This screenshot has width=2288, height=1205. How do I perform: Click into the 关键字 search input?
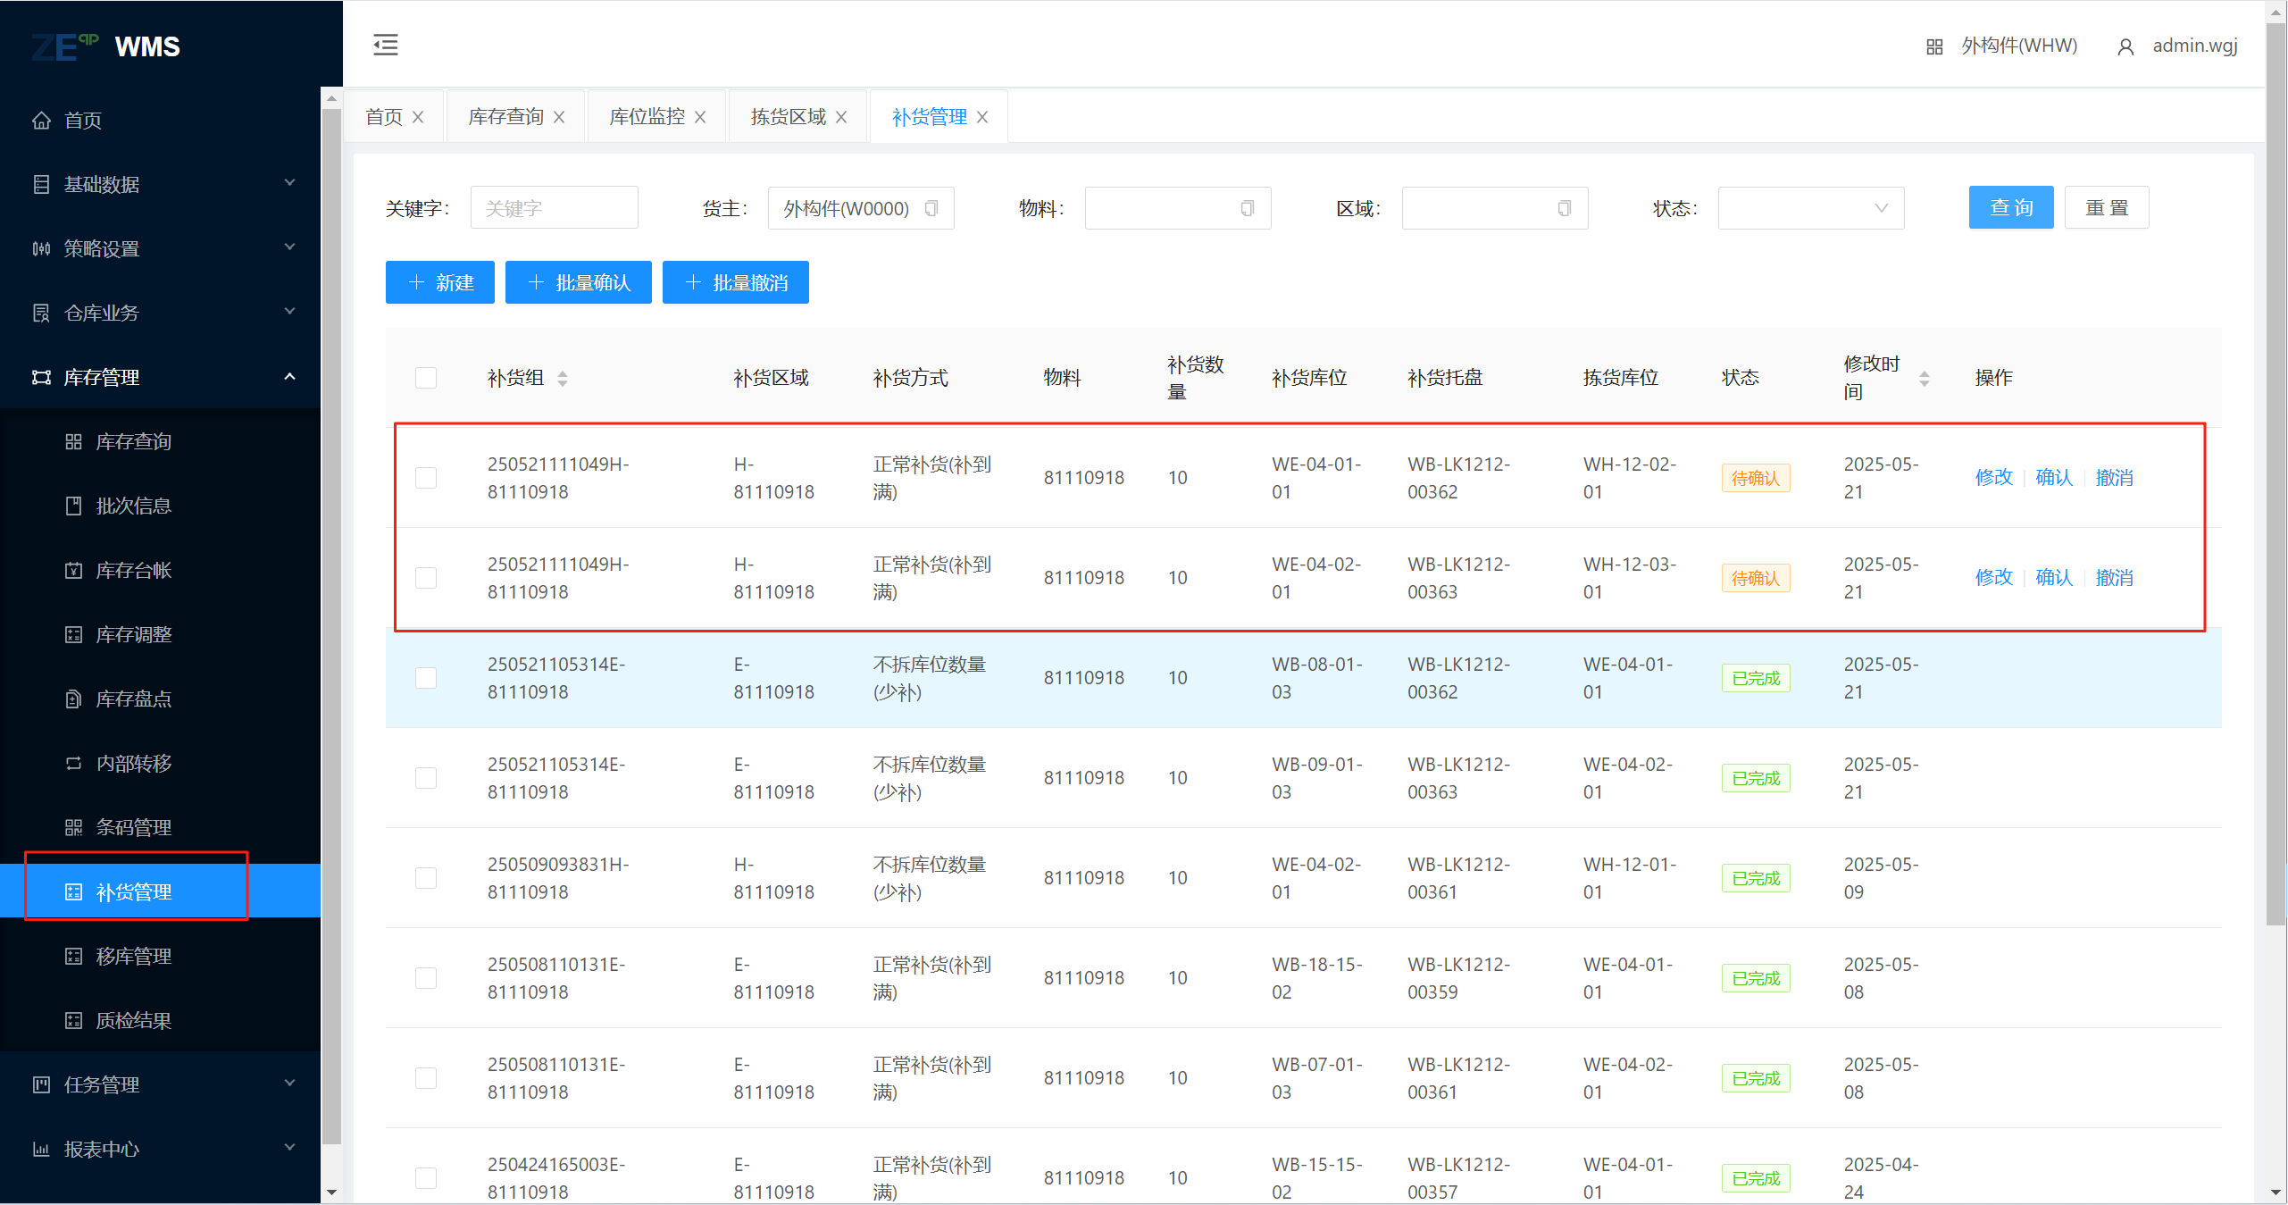pos(554,208)
